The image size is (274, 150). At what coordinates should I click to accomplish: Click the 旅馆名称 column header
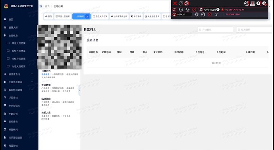point(179,52)
